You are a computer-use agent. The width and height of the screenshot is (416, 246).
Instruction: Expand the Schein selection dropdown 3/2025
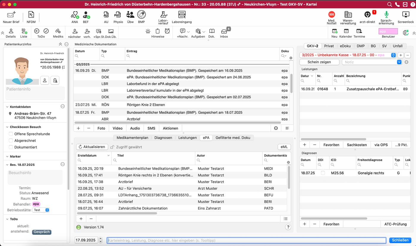click(x=393, y=55)
